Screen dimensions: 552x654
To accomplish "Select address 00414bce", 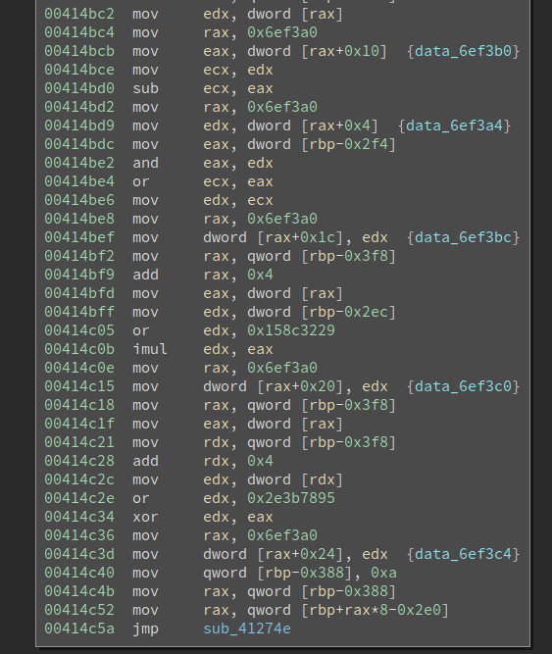I will [x=79, y=70].
